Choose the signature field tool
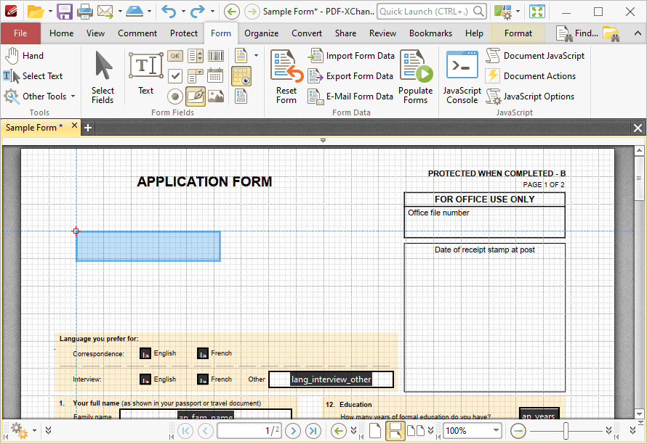The width and height of the screenshot is (647, 444). pyautogui.click(x=195, y=96)
